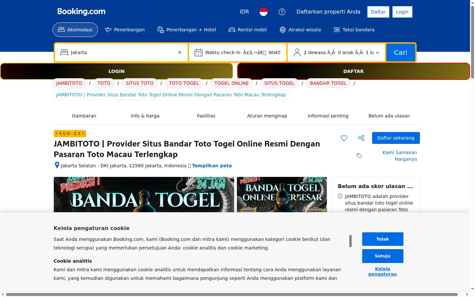475x297 pixels.
Task: Click the dark LOGIN banner button
Action: pos(116,71)
